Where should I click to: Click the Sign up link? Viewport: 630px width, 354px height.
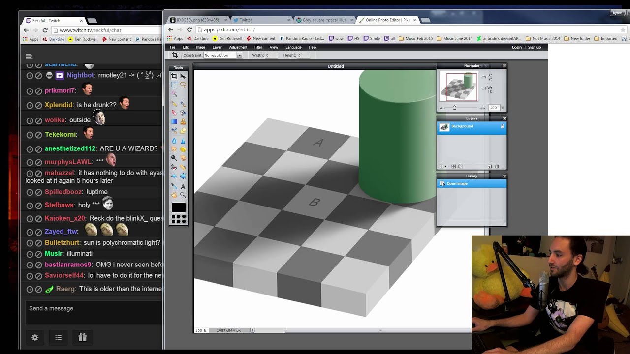(535, 47)
